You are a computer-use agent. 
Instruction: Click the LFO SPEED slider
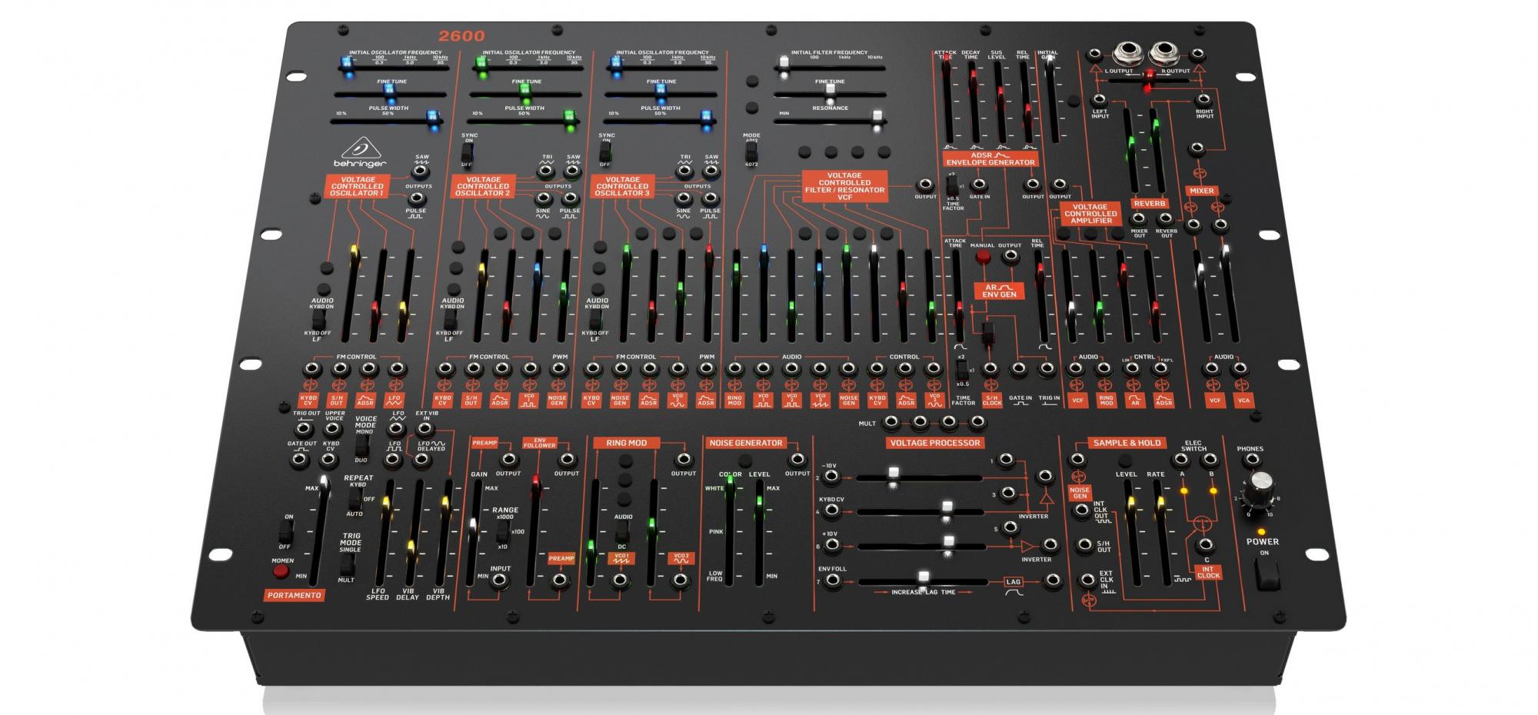(x=384, y=532)
